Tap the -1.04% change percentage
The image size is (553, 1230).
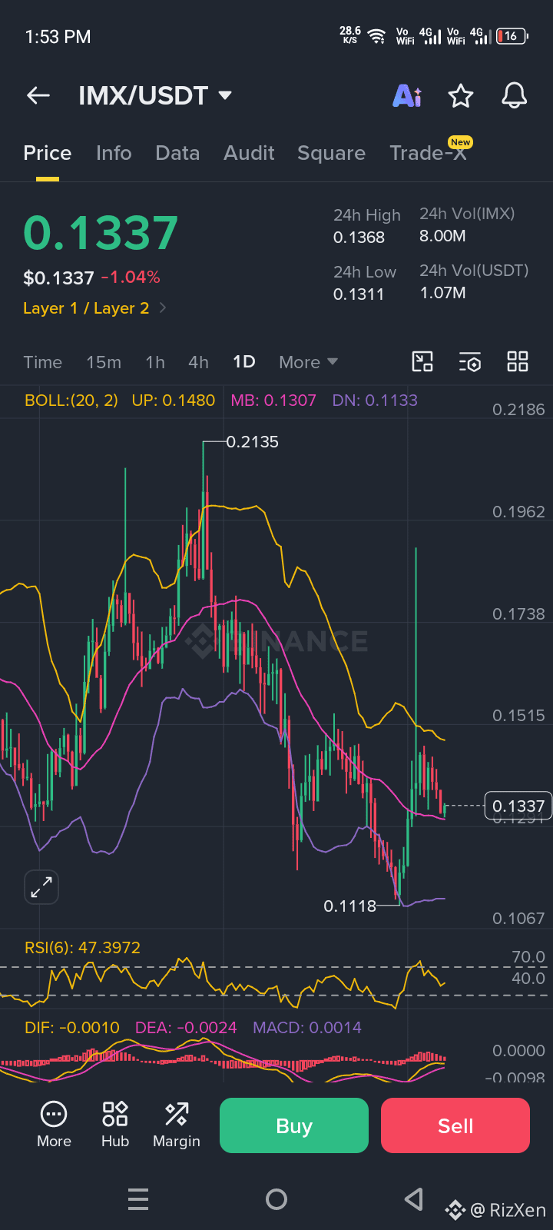coord(131,278)
